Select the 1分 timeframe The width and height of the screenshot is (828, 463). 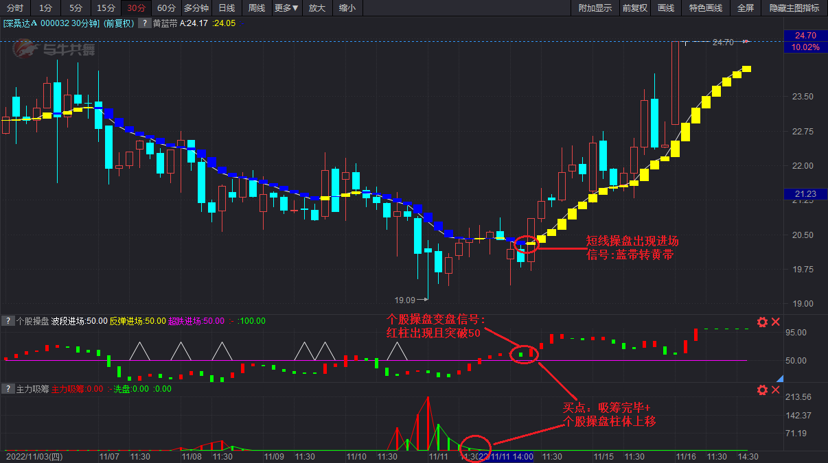(x=45, y=8)
